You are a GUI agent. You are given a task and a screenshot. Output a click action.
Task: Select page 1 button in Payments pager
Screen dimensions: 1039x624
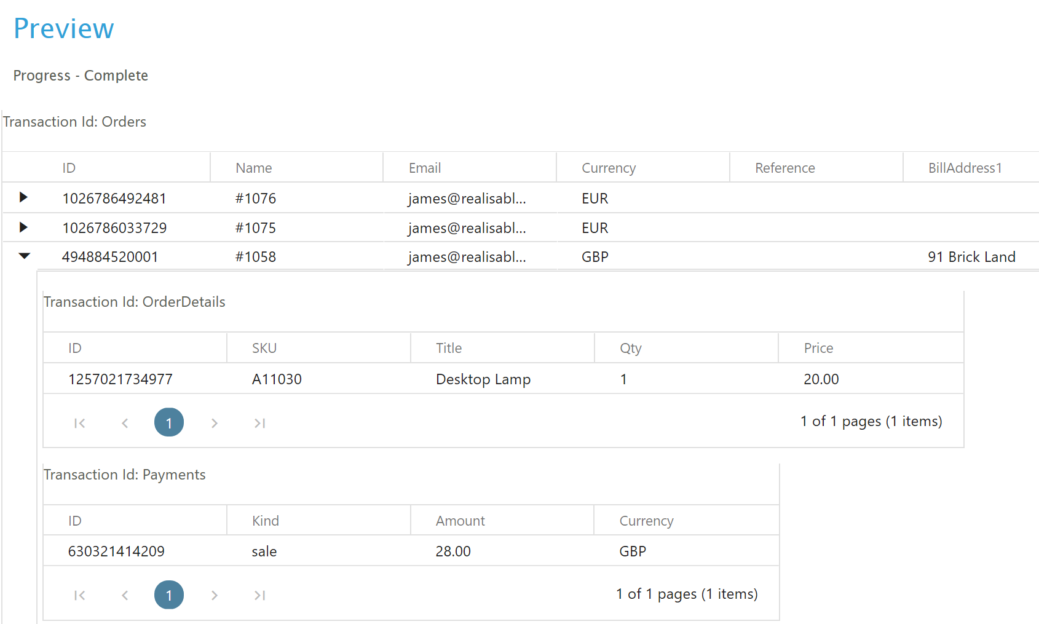(169, 595)
